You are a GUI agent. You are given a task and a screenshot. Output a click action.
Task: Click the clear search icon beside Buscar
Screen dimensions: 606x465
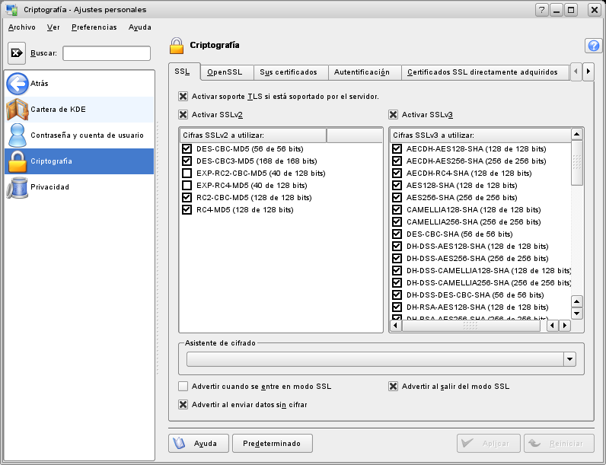click(17, 53)
